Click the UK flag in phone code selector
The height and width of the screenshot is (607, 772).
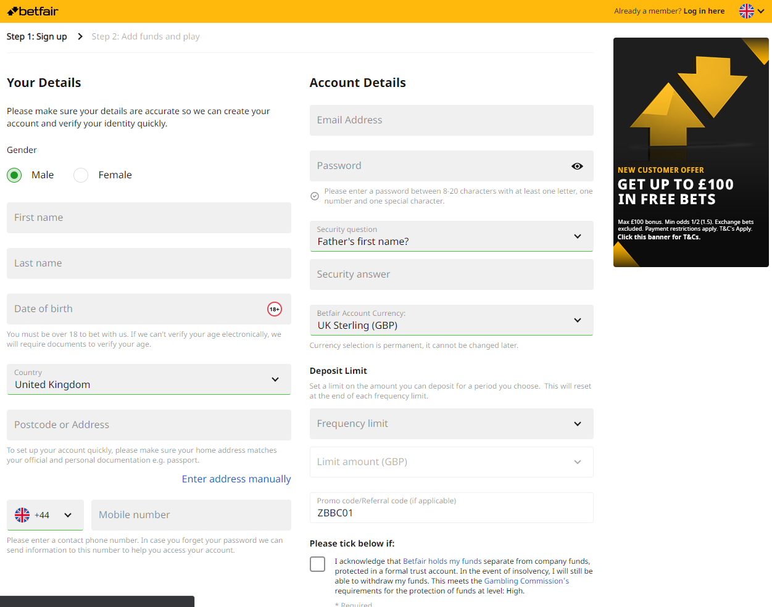pyautogui.click(x=22, y=515)
